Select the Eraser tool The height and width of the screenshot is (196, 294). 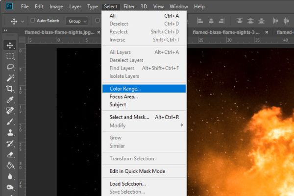pyautogui.click(x=10, y=155)
